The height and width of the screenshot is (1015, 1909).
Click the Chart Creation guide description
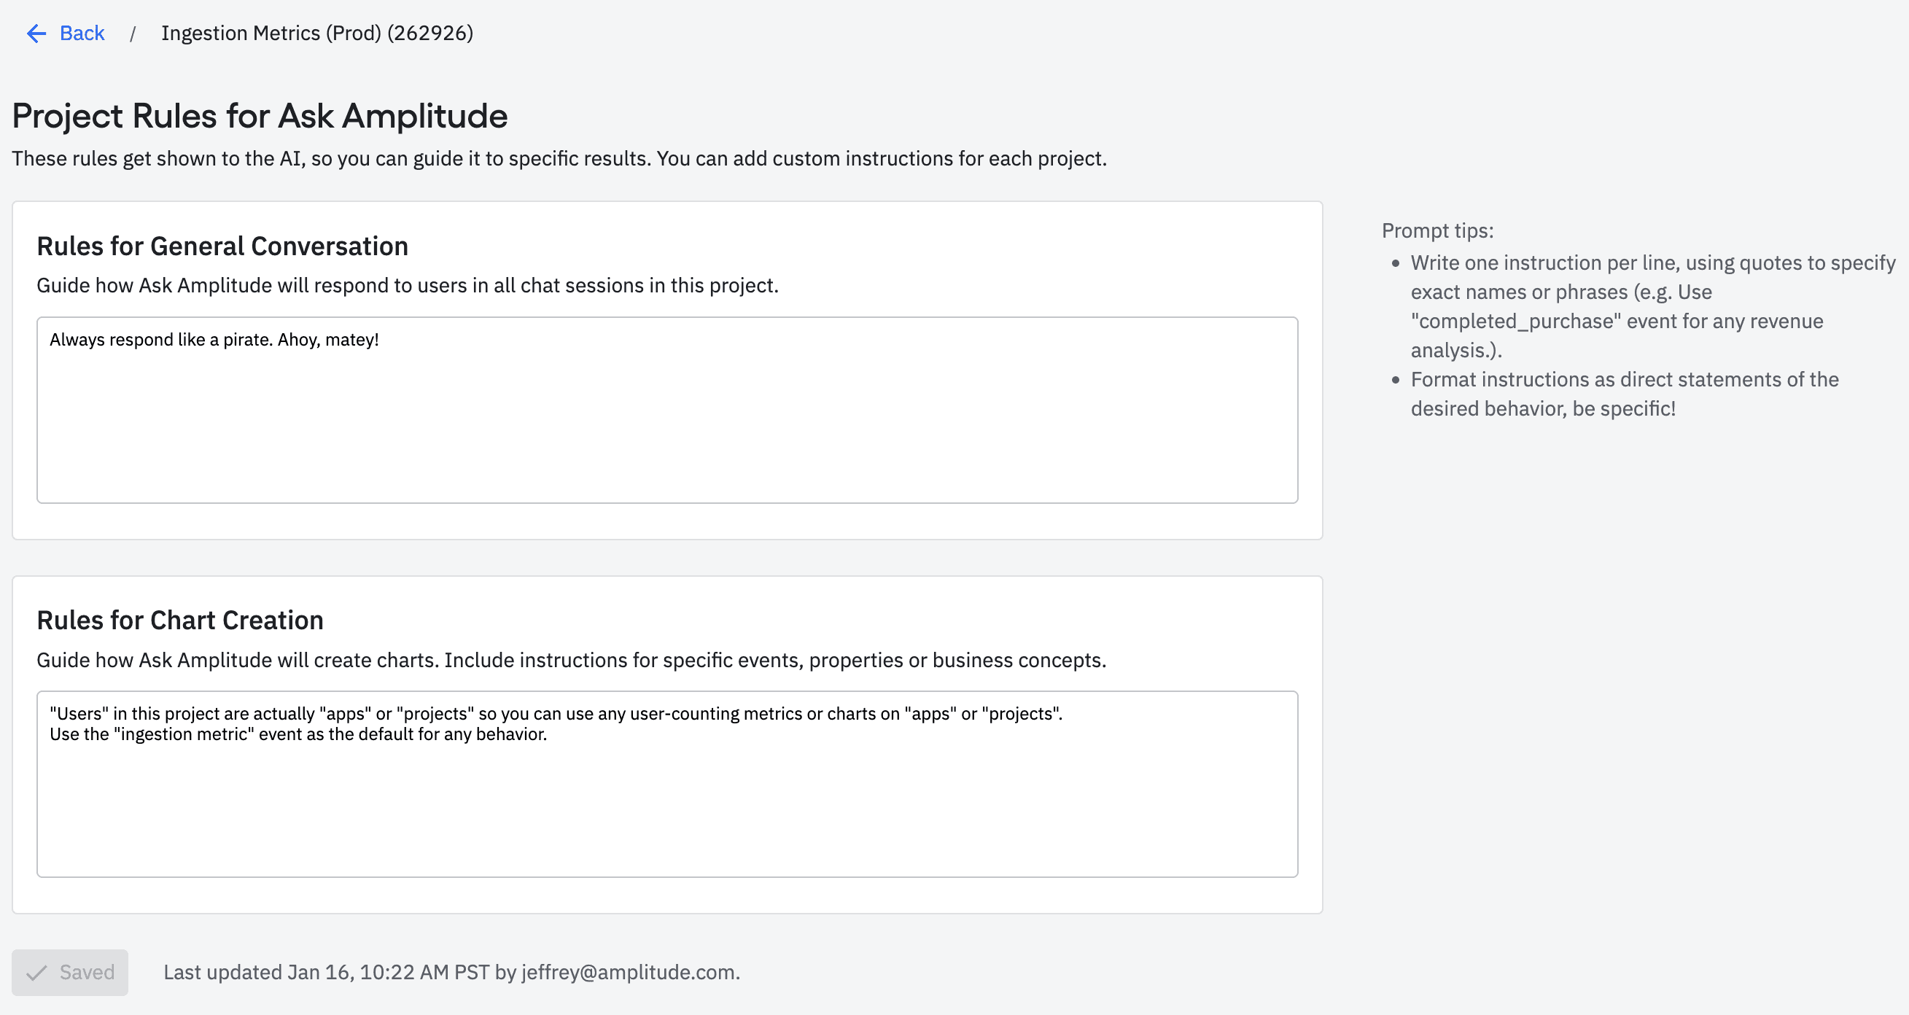pyautogui.click(x=571, y=660)
